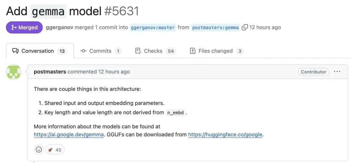This screenshot has height=163, width=351.
Task: Click the Checks tab checklist icon
Action: pos(138,51)
